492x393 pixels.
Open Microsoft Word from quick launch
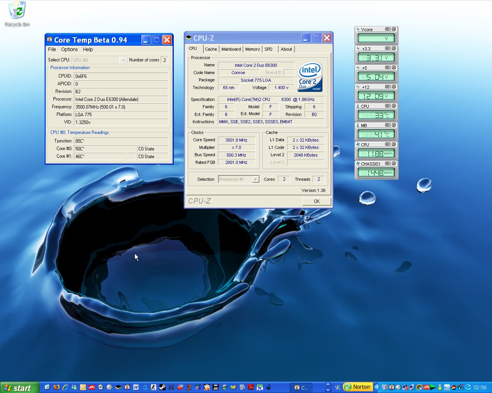136,387
